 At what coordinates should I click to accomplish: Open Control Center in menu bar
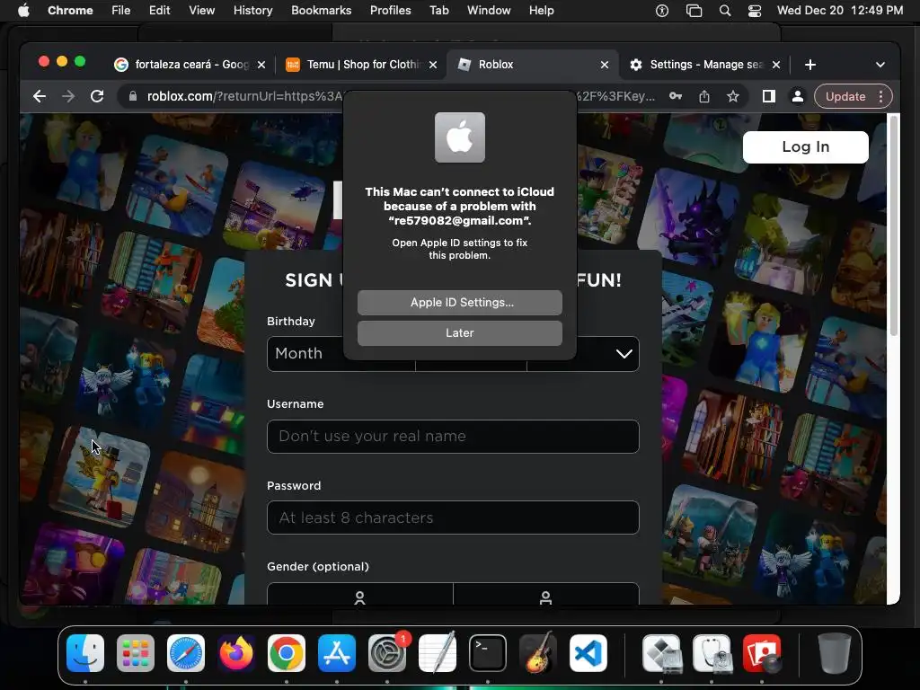755,11
